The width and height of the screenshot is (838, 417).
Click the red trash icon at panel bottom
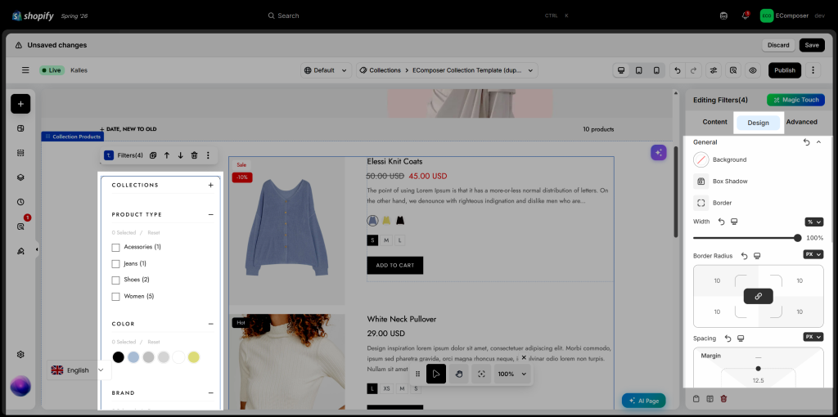[723, 399]
